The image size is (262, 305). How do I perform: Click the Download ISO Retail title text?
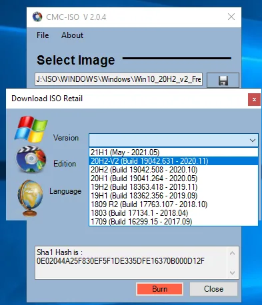coord(47,99)
